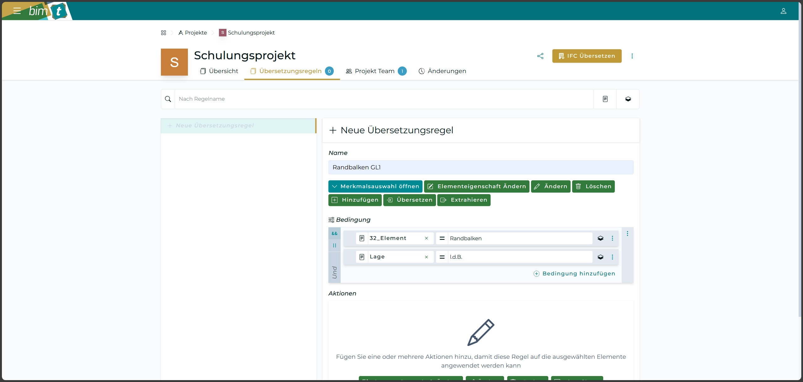Click the share project icon
Screen dimensions: 803x382
pos(540,56)
